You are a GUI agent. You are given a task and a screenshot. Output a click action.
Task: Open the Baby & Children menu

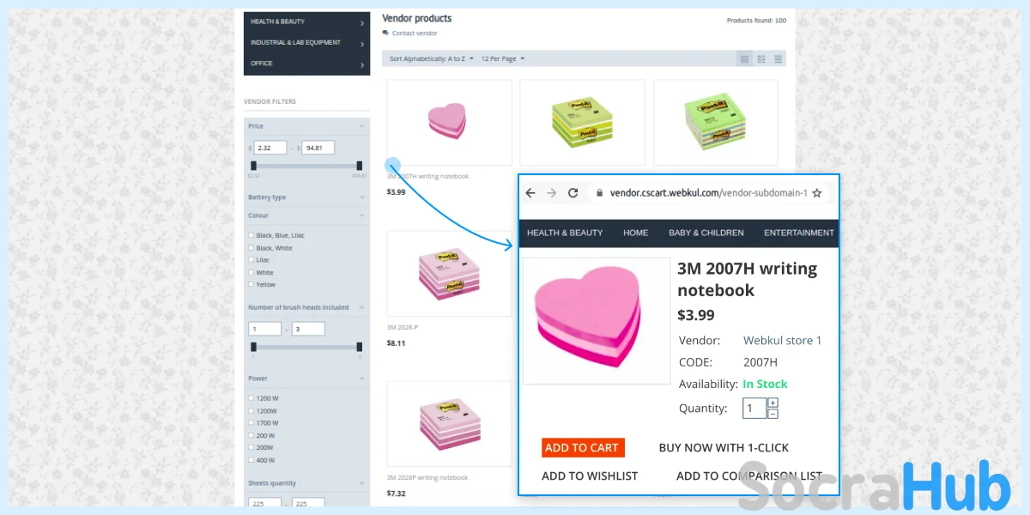[706, 233]
